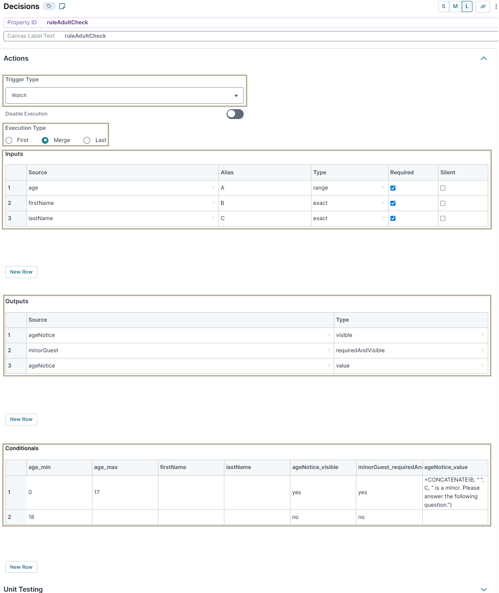499x593 pixels.
Task: Expand the Unit Testing section chevron
Action: click(x=484, y=589)
